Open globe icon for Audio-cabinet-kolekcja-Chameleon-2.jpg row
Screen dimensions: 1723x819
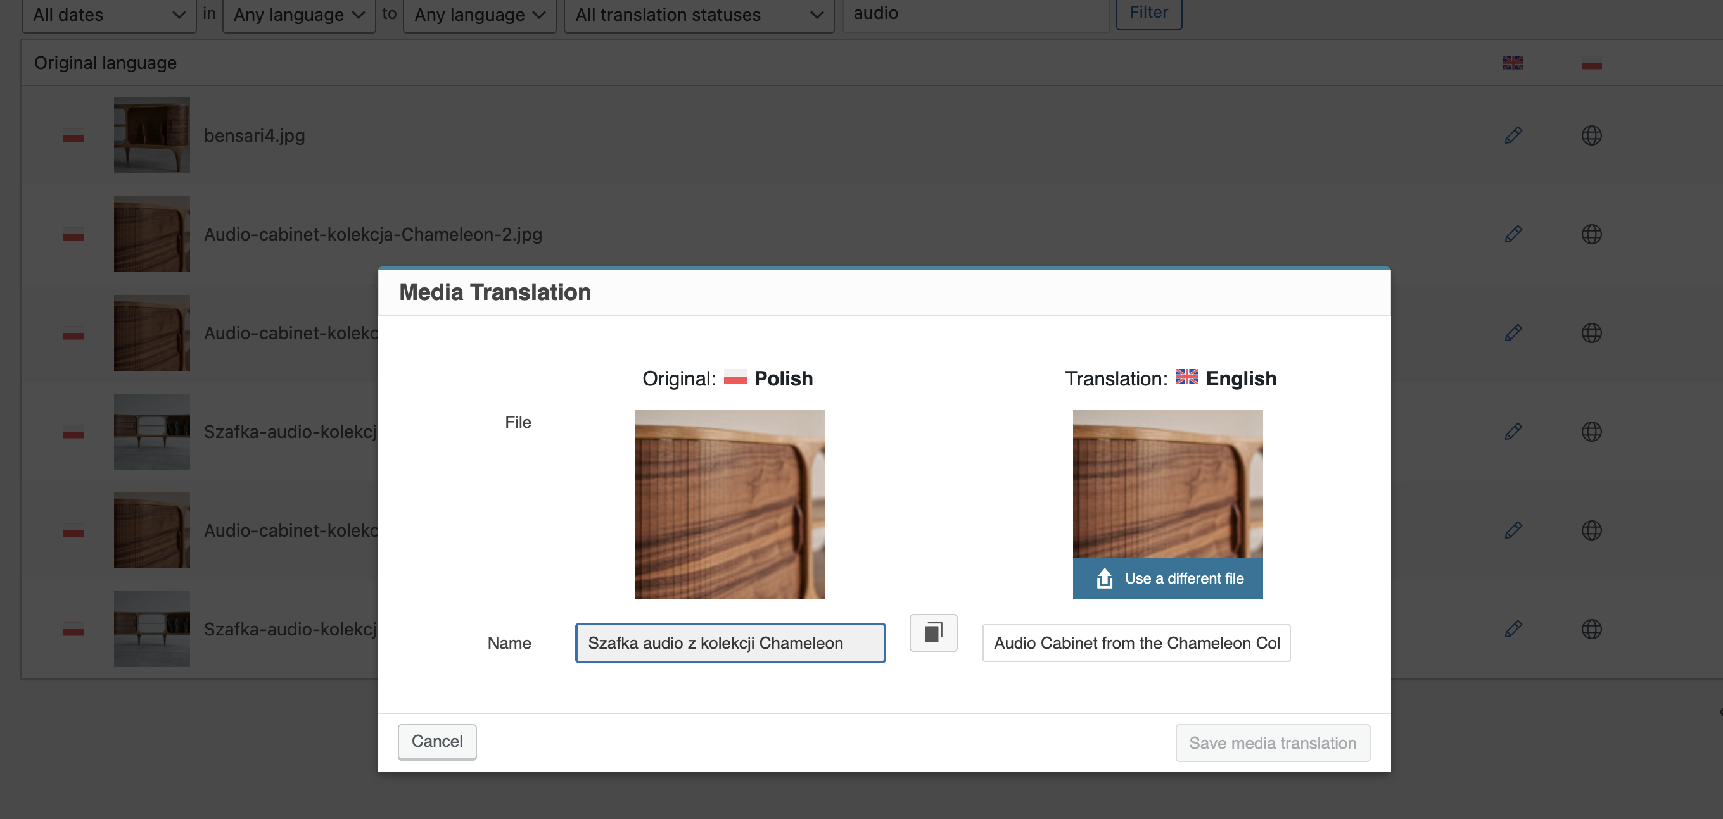(x=1591, y=234)
